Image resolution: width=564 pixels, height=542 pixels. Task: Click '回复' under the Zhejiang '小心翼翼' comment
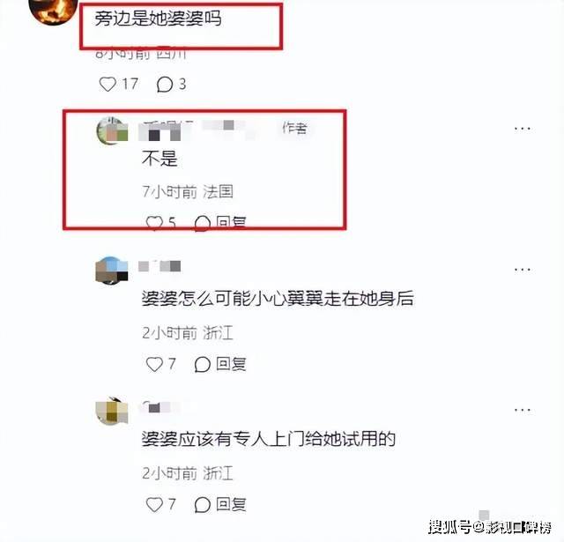point(231,364)
